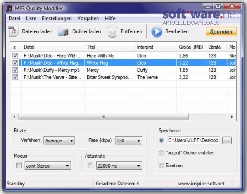Click the size cell 1,85
Screen dimensions: 247x194
pos(183,70)
